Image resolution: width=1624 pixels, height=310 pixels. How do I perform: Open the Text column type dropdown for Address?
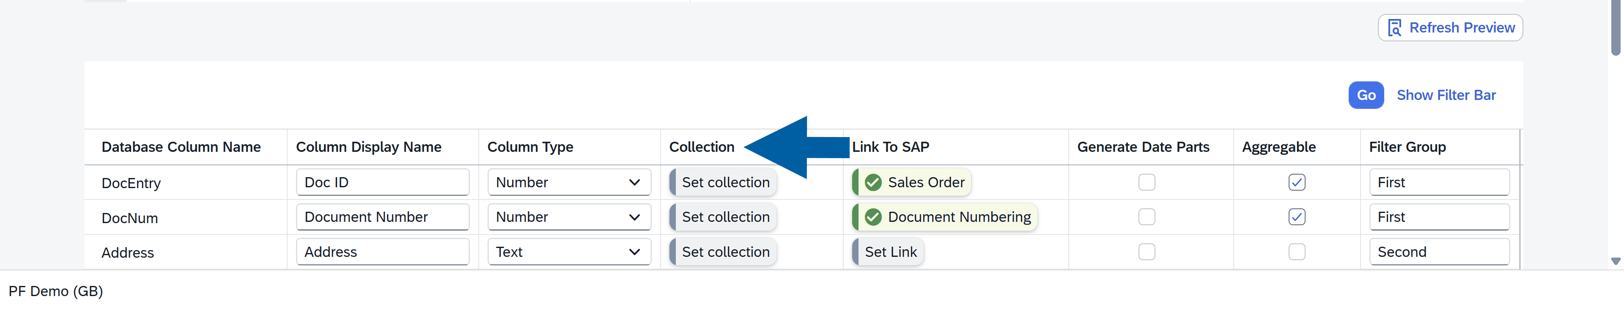pos(634,252)
